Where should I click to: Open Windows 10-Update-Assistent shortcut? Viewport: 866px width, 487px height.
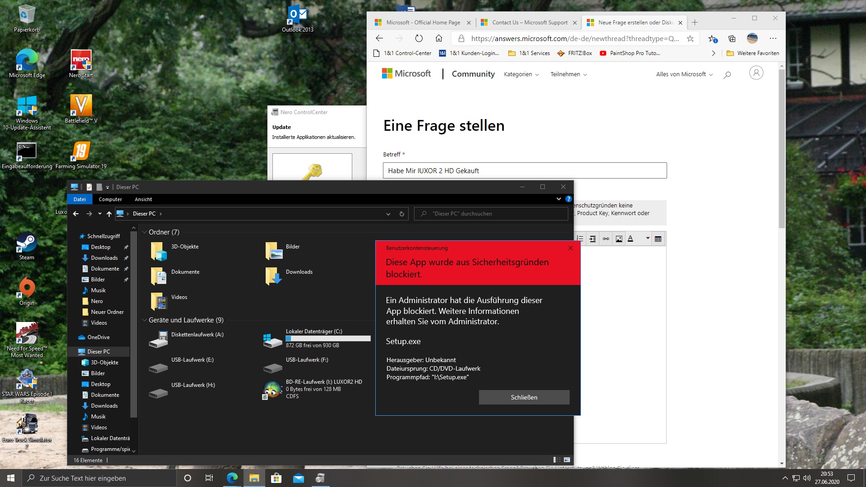pos(27,113)
